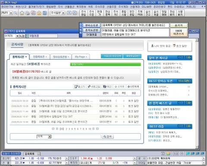The height and width of the screenshot is (166, 207).
Task: Click the 핫이슈토론 button in popup
Action: tap(91, 26)
